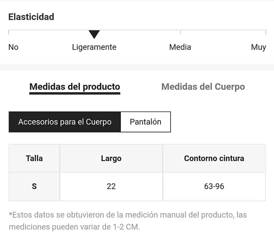Click the black elasticity indicator triangle
Viewport: 274px width, 248px height.
[x=94, y=34]
